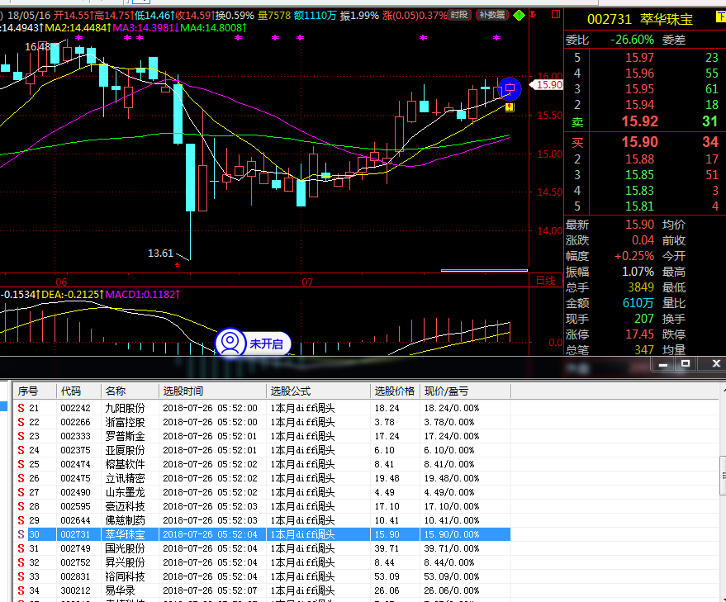Sort by 名称 column header
The image size is (726, 602).
click(130, 391)
